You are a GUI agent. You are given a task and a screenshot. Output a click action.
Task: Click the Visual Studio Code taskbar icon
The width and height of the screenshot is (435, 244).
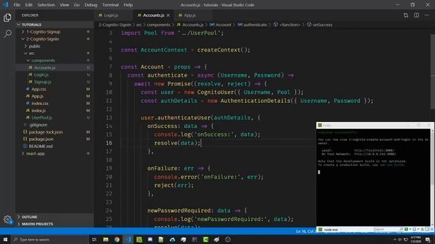coord(128,239)
